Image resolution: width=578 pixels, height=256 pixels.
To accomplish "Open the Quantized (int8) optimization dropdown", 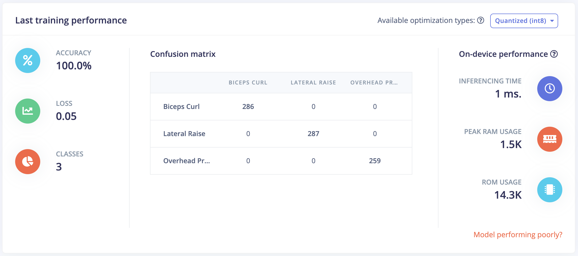I will click(x=524, y=21).
